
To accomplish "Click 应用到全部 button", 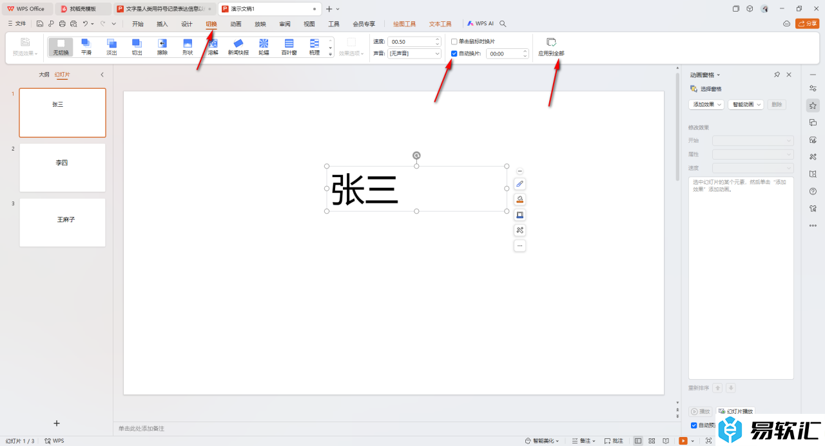I will [x=551, y=47].
